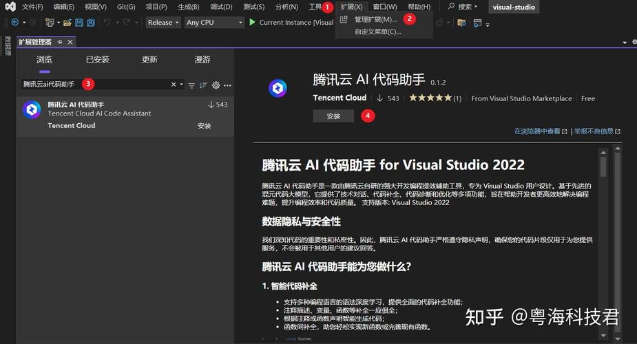Click the Open File folder icon
Screen dimensions: 637x344
coord(67,23)
